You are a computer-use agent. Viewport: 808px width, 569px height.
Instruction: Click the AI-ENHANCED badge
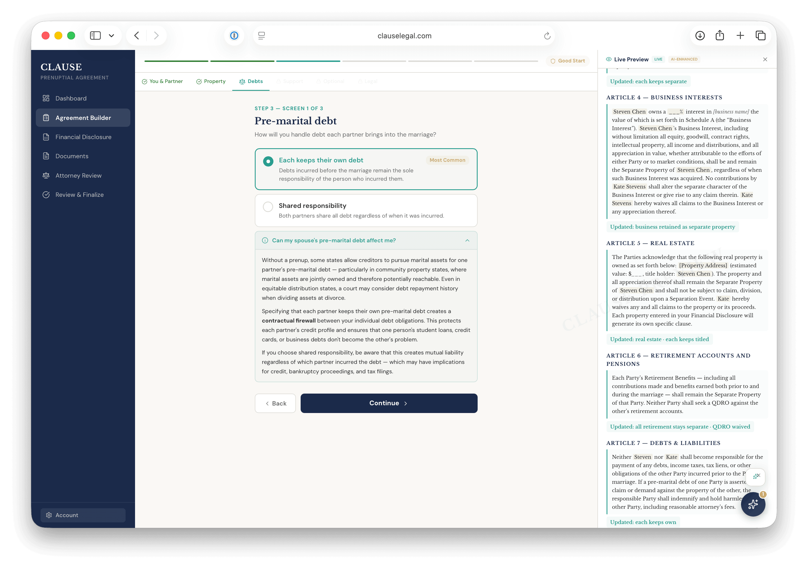pyautogui.click(x=684, y=59)
